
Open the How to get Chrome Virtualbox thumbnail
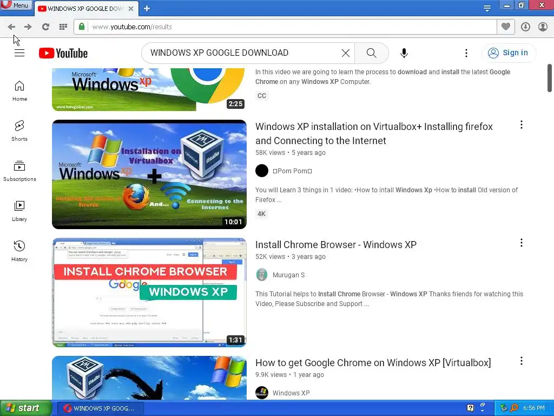click(149, 378)
